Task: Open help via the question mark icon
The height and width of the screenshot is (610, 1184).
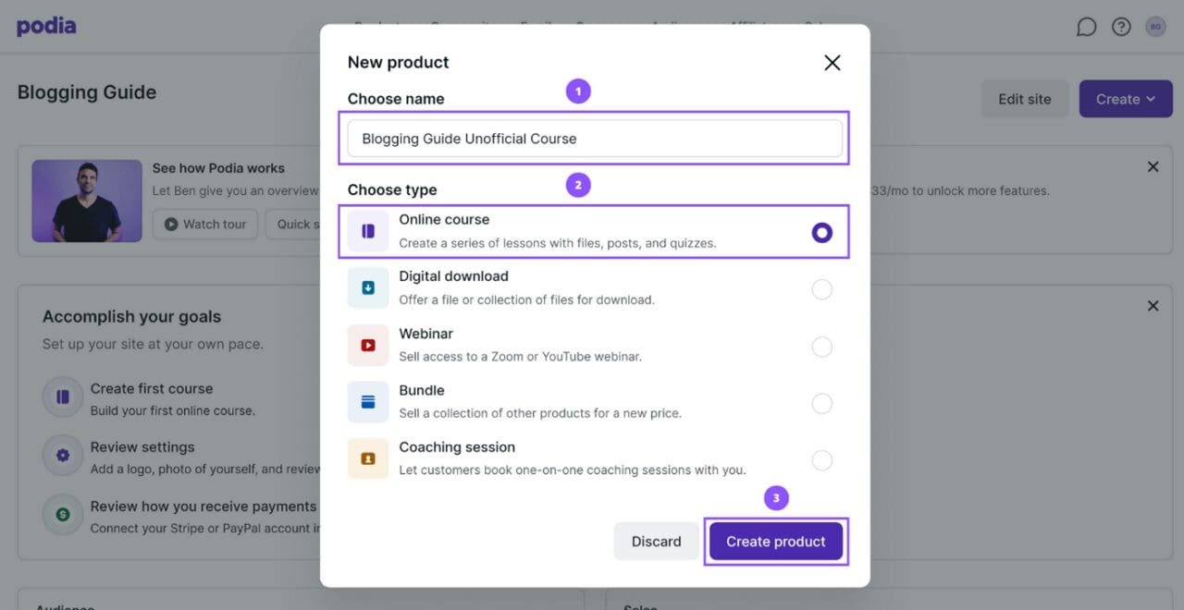Action: pos(1121,26)
